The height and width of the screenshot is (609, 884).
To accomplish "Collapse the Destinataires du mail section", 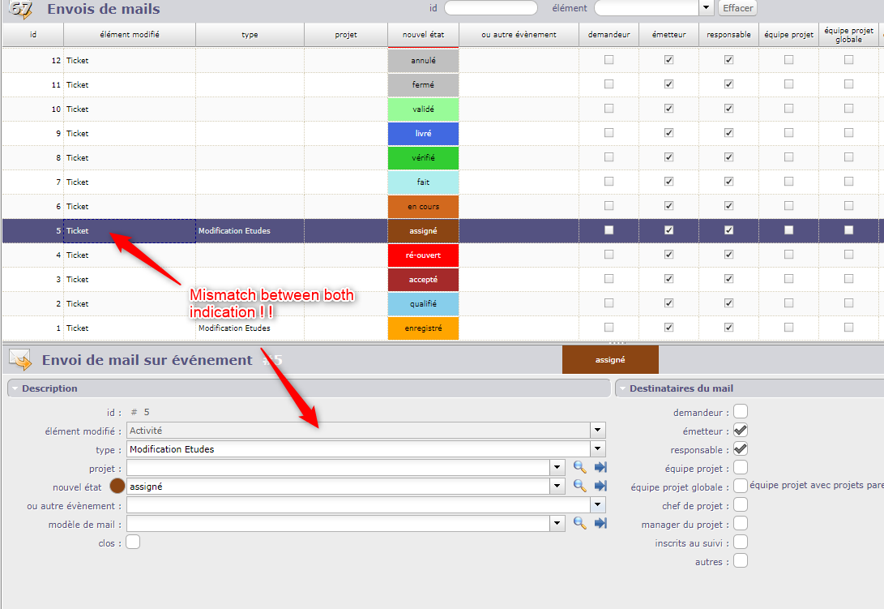I will click(623, 388).
